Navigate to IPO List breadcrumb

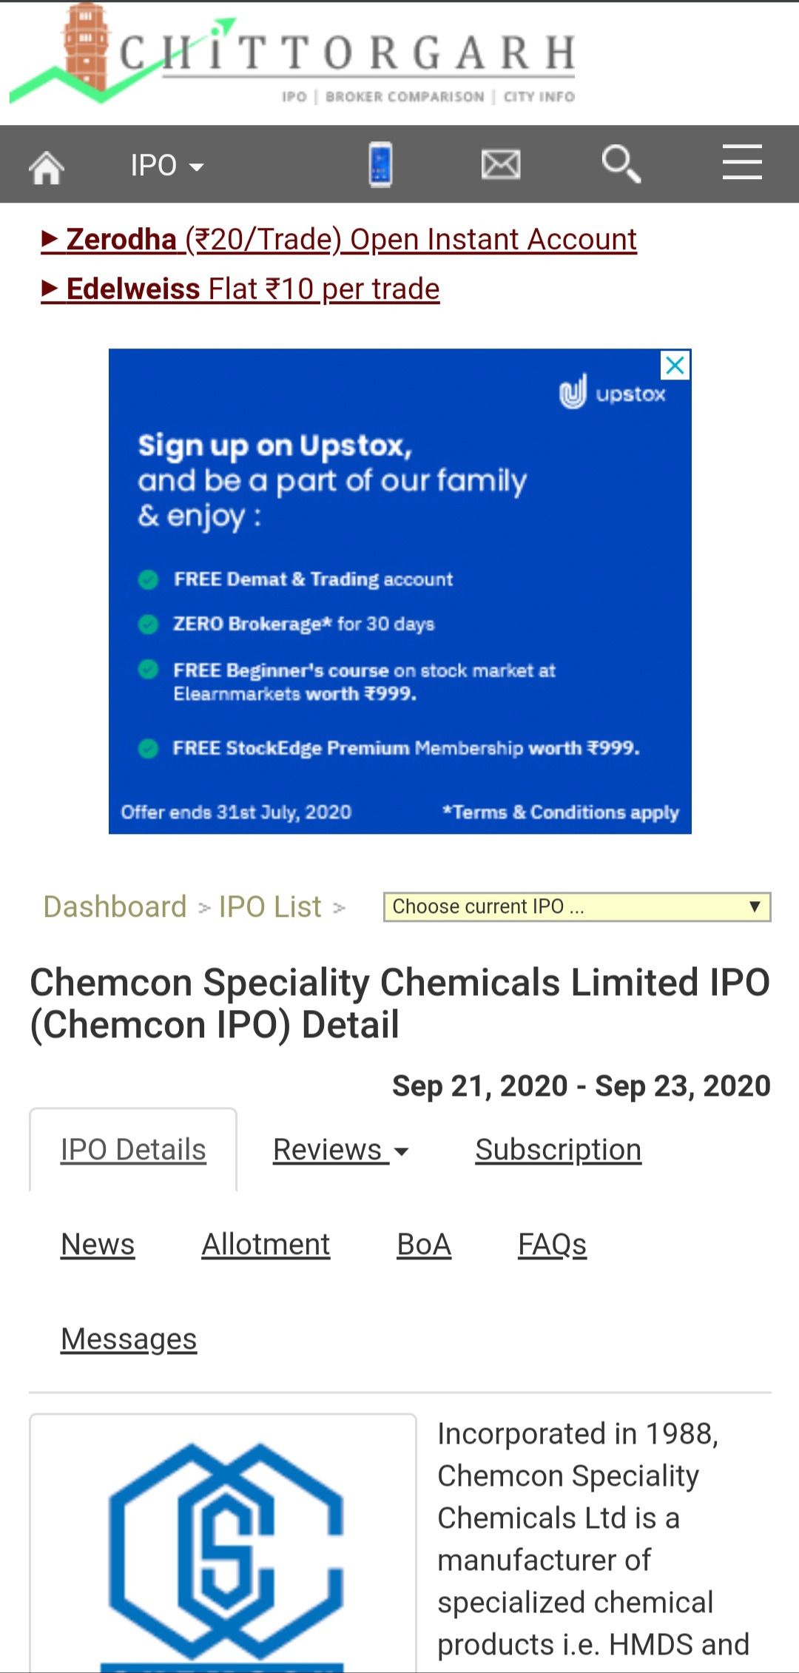pos(270,907)
